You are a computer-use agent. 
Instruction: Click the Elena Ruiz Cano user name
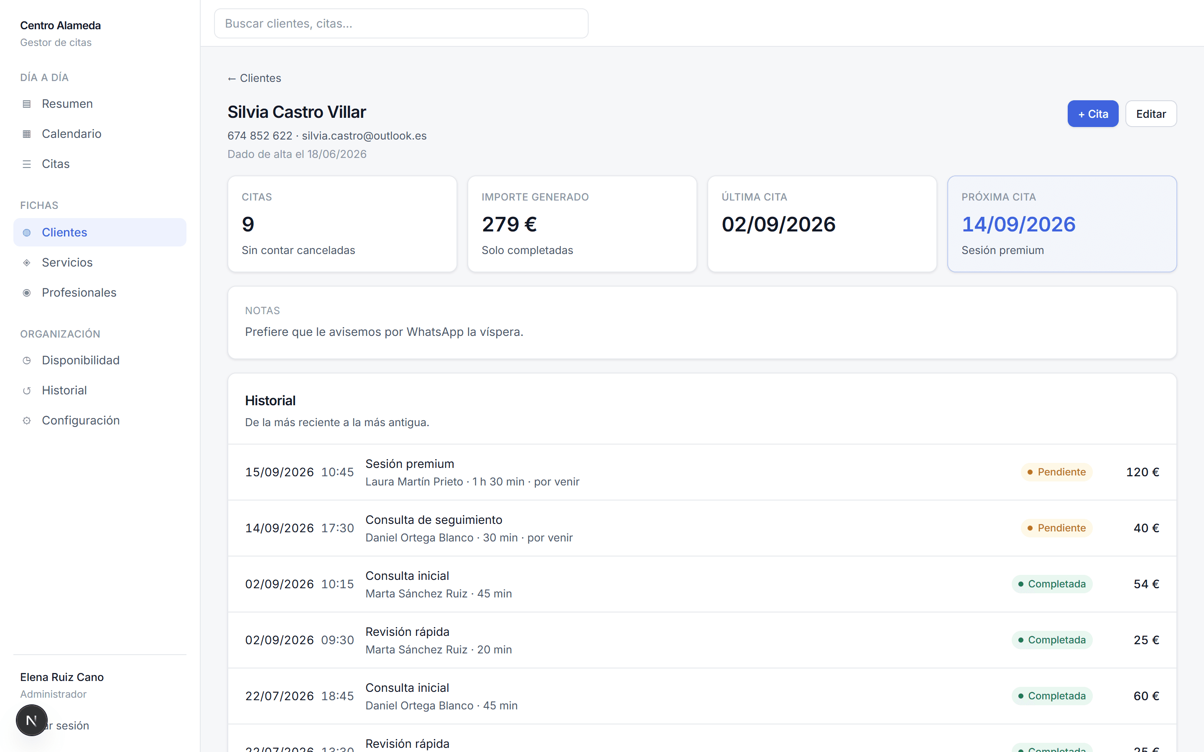coord(62,677)
